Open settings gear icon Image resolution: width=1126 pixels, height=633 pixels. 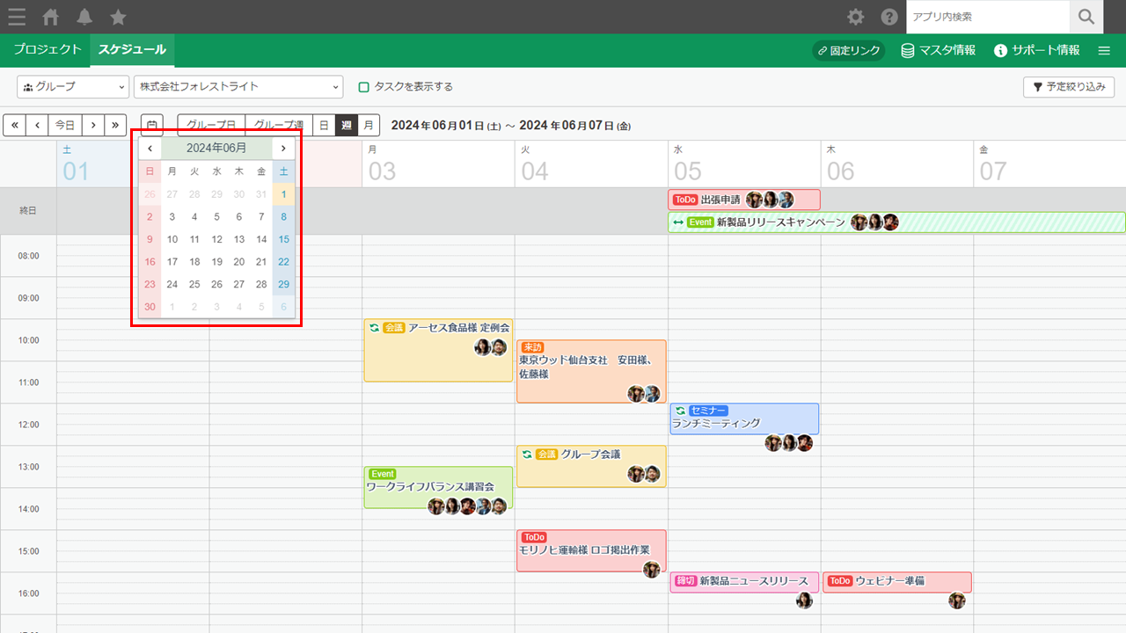click(x=855, y=17)
